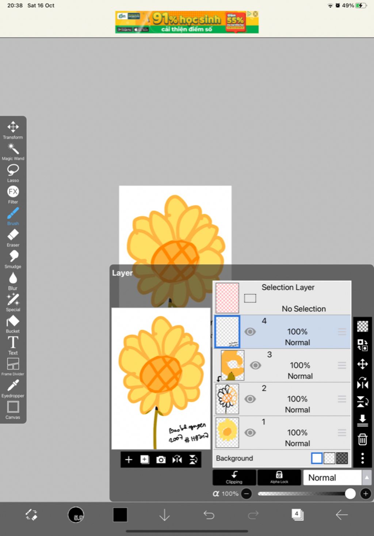Hide layer 3 with eye icon
374x536 pixels.
(x=255, y=365)
